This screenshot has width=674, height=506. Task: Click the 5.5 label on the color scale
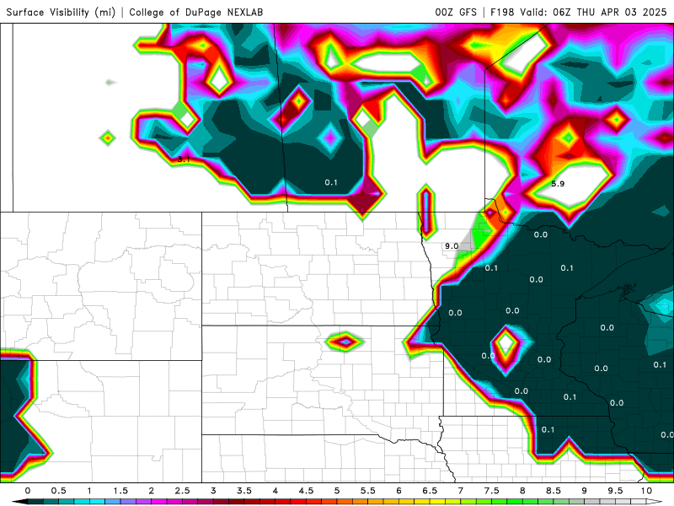[368, 491]
